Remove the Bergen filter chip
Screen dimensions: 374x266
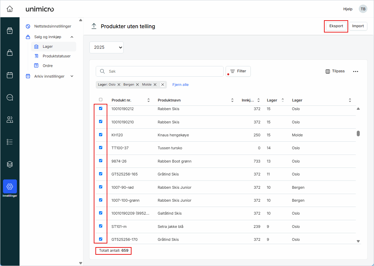pos(137,85)
